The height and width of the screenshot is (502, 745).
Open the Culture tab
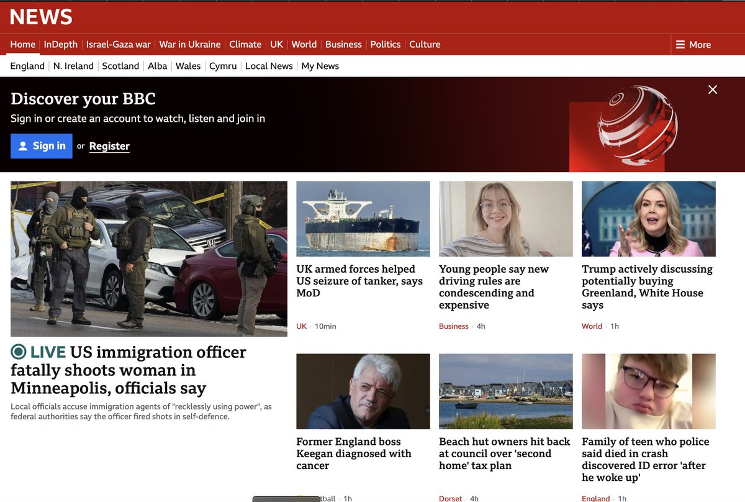(425, 45)
